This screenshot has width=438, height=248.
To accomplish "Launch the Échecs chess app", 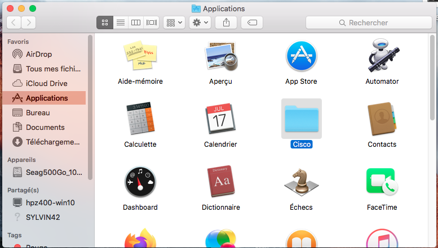I will 301,182.
